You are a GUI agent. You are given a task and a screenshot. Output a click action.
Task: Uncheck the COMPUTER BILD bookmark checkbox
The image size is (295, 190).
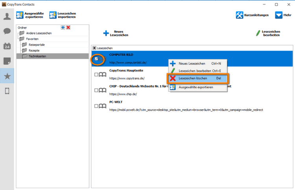pyautogui.click(x=96, y=59)
